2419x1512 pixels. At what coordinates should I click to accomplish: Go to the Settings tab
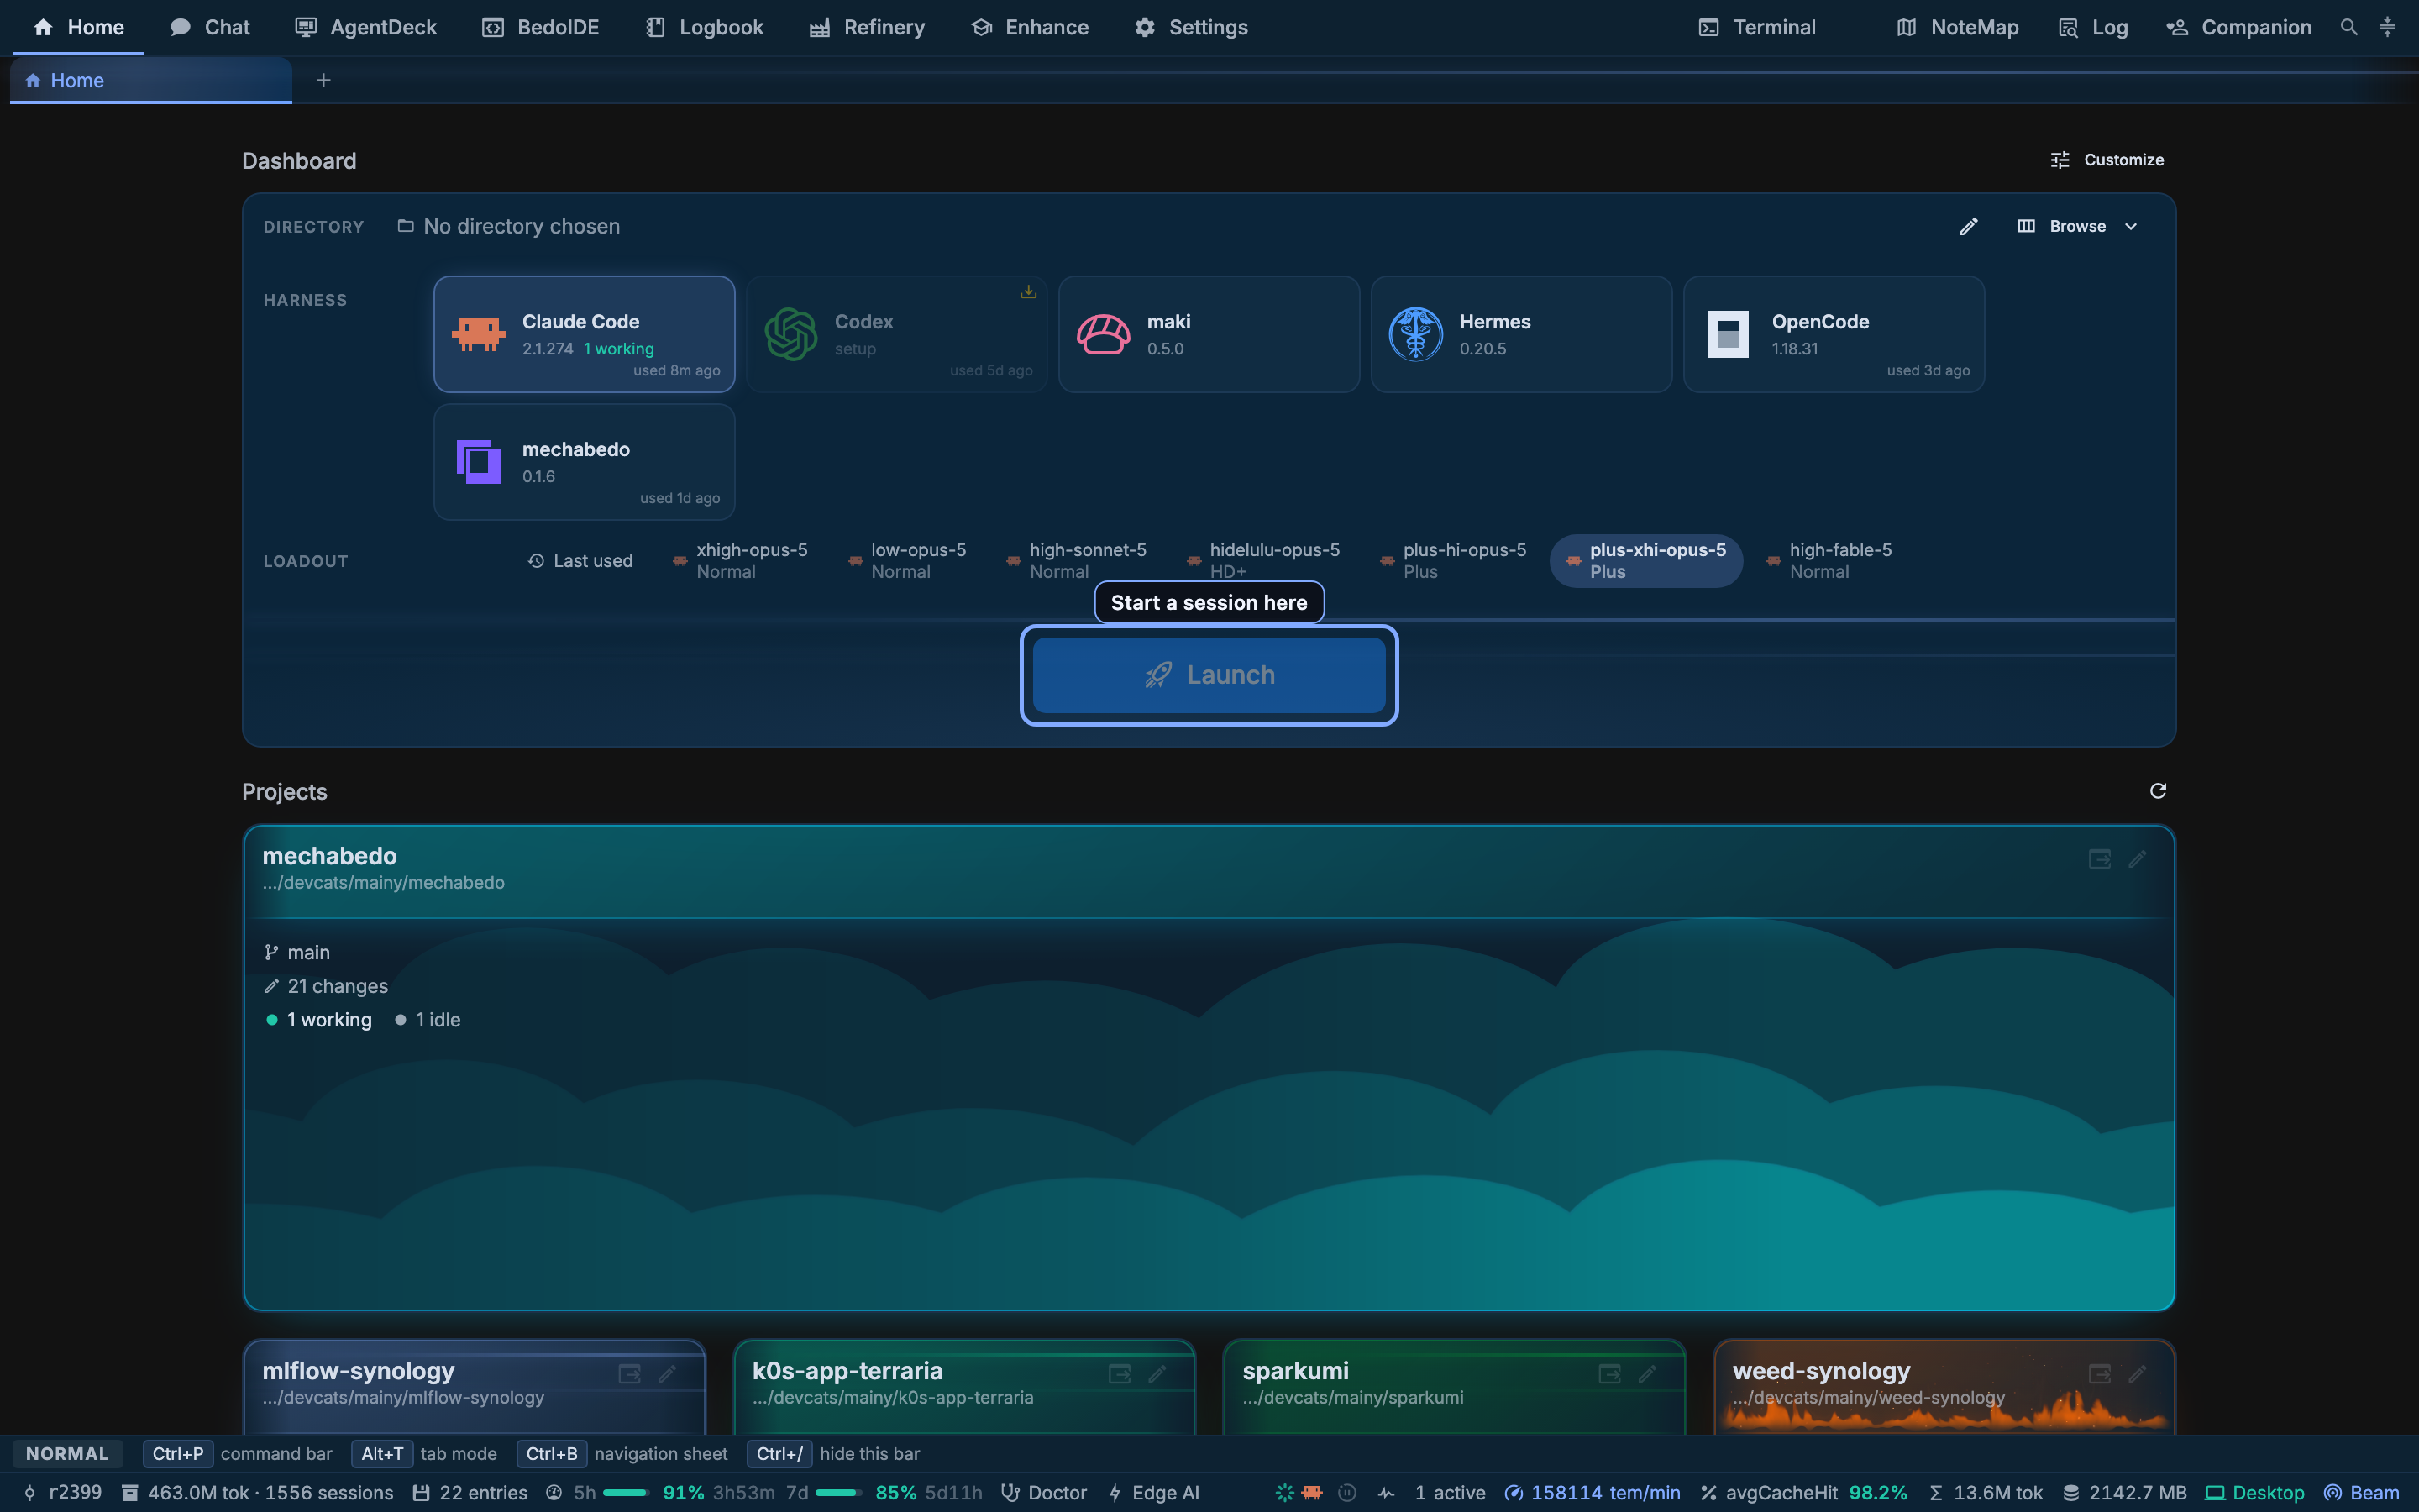pos(1192,27)
